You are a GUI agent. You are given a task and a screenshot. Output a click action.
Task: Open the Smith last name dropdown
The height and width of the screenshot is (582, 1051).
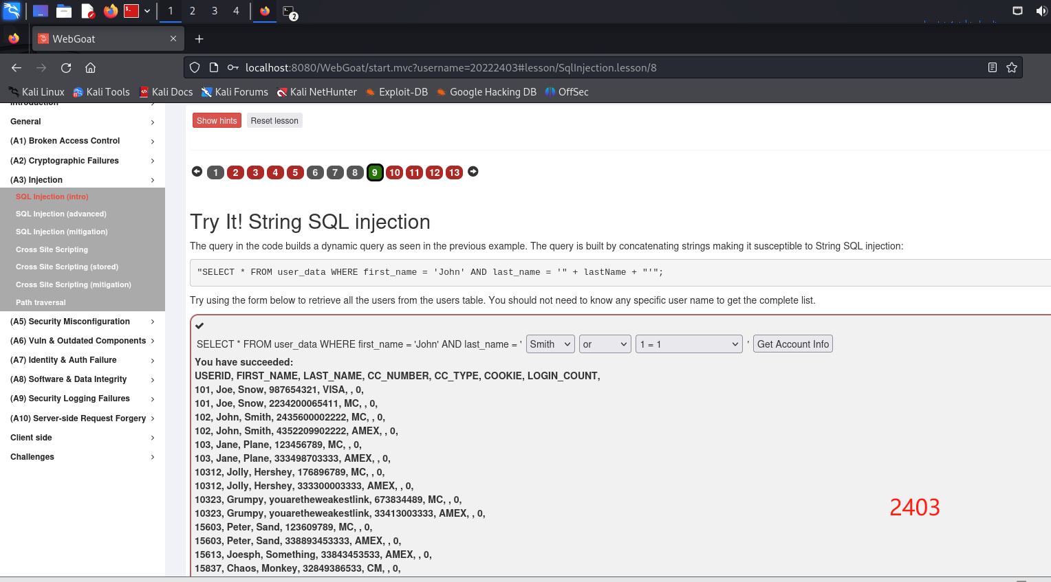point(550,344)
